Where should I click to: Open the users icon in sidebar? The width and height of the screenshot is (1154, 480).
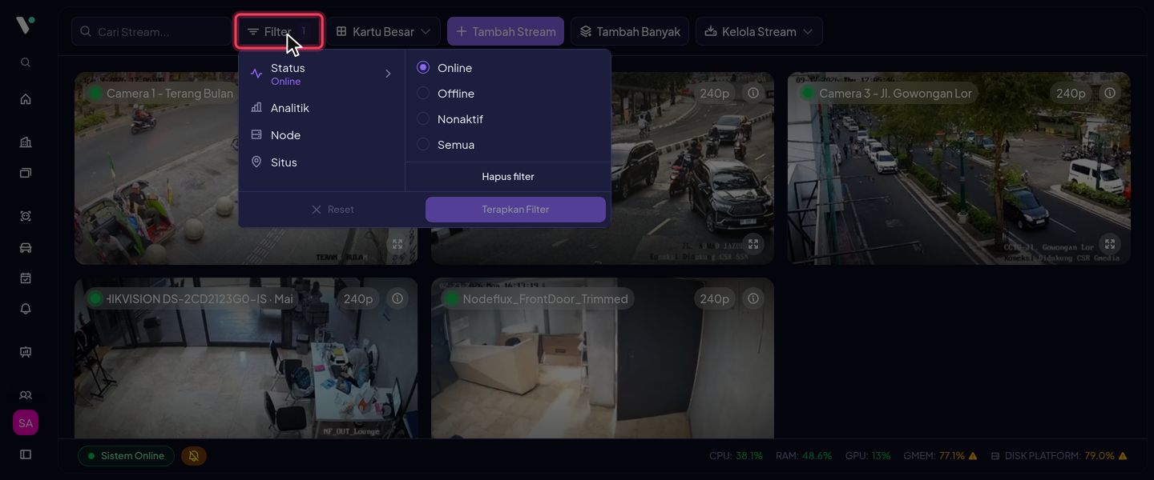pyautogui.click(x=26, y=395)
